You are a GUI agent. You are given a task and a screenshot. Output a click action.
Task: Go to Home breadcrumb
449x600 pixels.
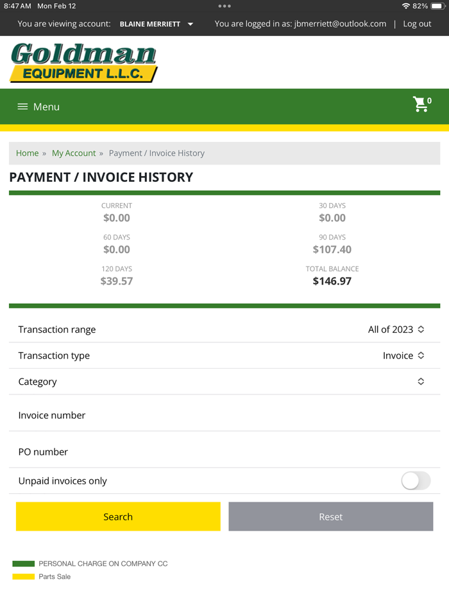pyautogui.click(x=27, y=153)
